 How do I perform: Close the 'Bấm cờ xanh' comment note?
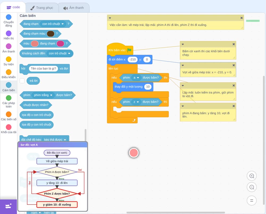coord(234,44)
